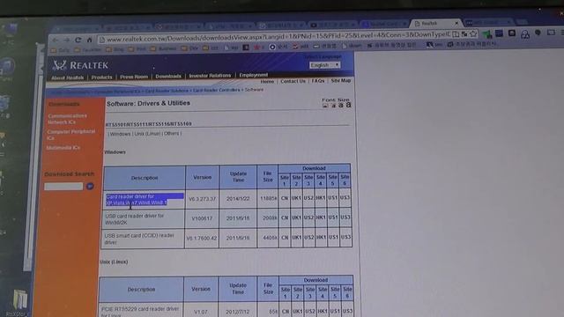Click the Contact Us link

pos(293,81)
